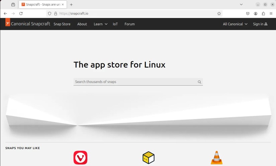Click the browser Forward arrow
The image size is (276, 166).
coord(13,13)
